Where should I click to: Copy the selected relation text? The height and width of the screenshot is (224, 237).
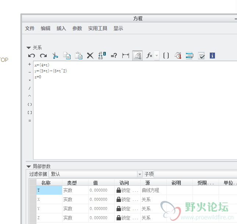point(67,56)
